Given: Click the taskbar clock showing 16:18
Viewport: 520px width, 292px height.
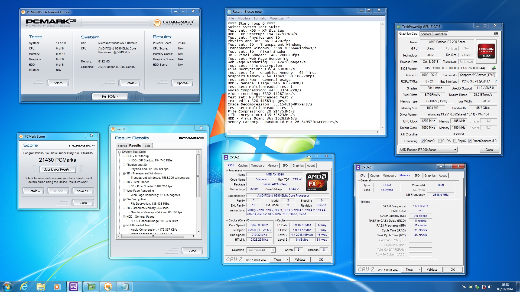Looking at the screenshot, I should 505,287.
